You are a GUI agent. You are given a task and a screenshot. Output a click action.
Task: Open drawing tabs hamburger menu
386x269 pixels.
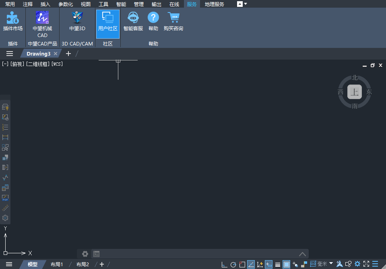tap(10, 54)
